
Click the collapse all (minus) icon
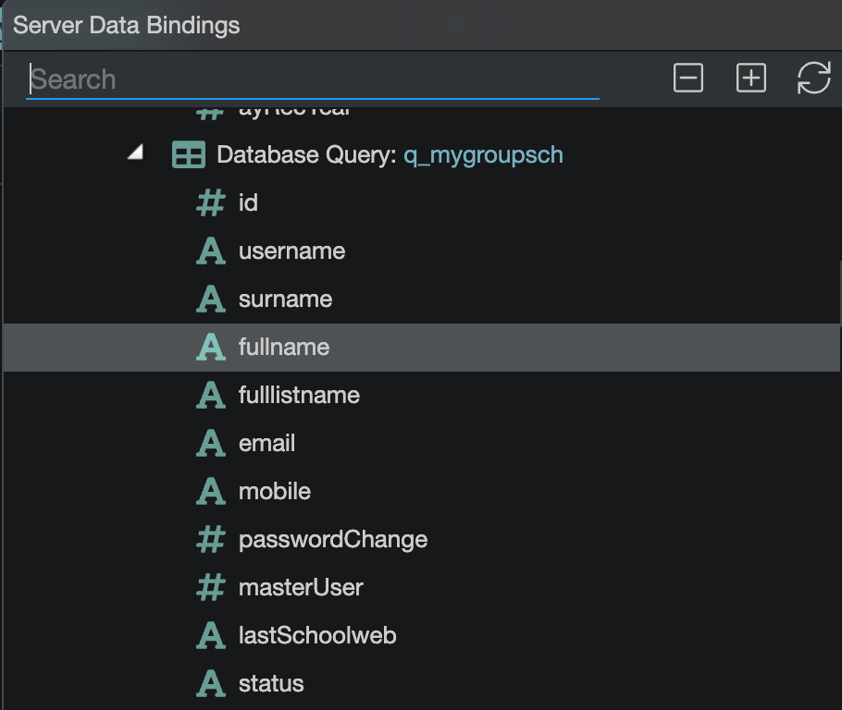pyautogui.click(x=687, y=78)
